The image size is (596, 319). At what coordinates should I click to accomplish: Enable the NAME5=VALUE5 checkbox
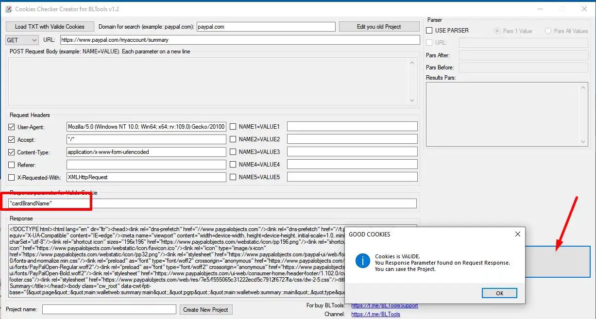point(233,177)
